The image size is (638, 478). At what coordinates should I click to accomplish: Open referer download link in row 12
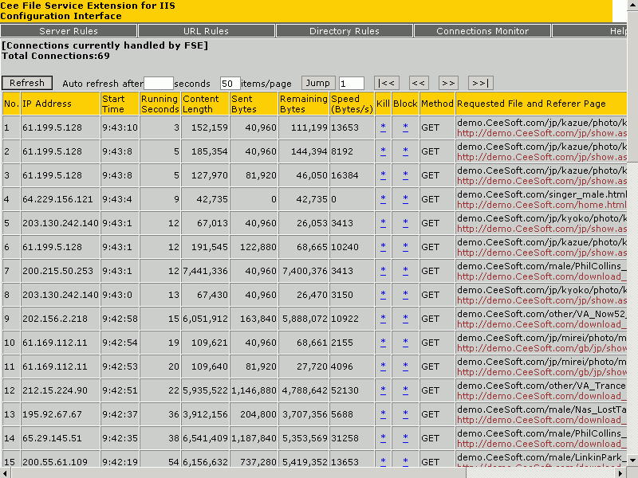[542, 396]
